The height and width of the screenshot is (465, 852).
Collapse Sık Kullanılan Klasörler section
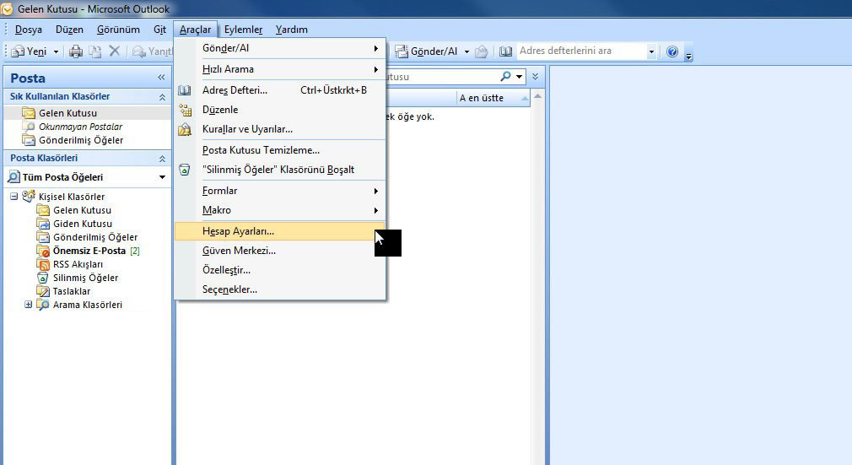162,97
